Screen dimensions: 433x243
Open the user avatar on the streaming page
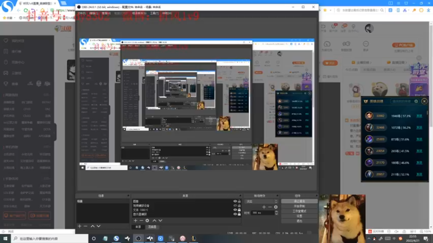point(369,28)
